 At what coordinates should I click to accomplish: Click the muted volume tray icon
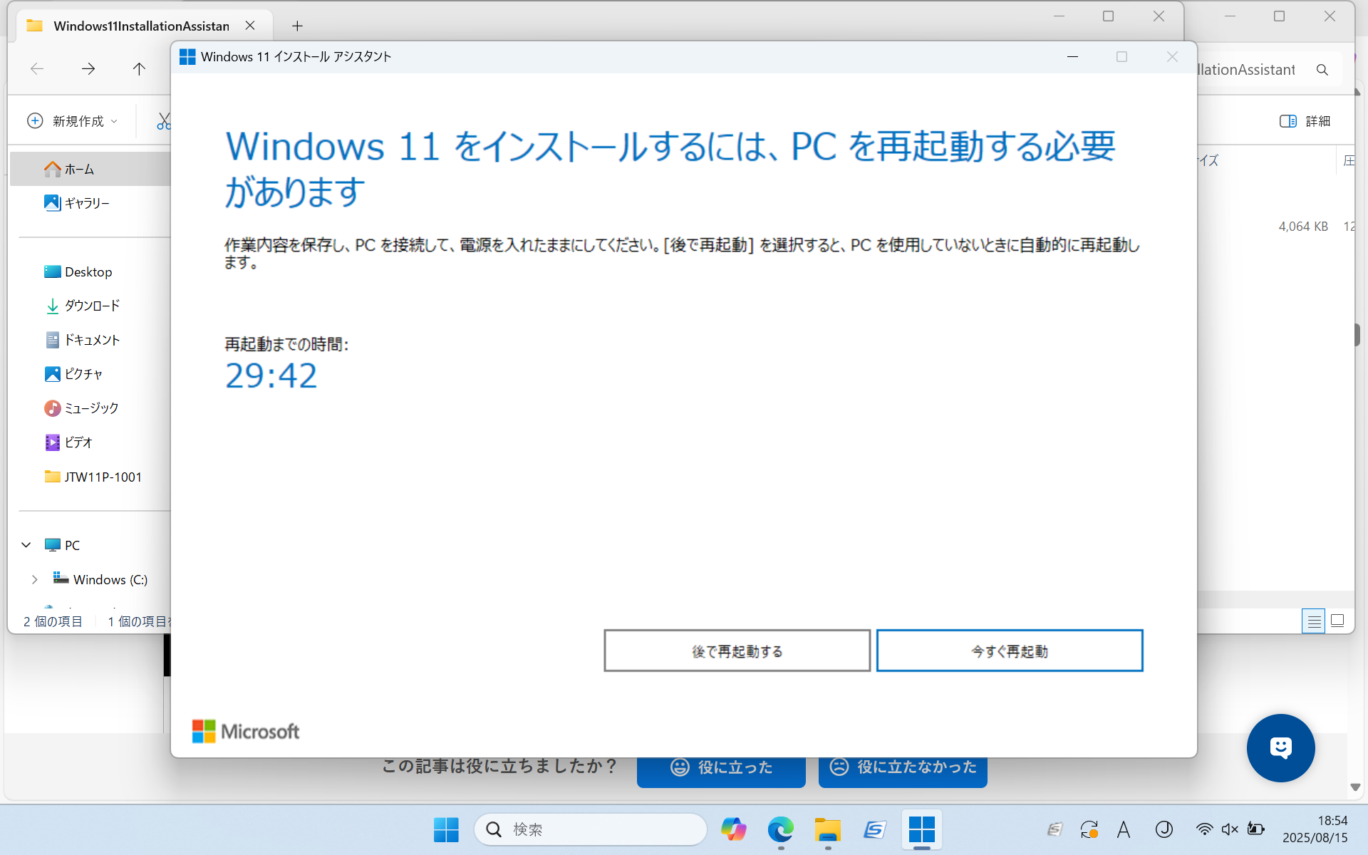1230,829
